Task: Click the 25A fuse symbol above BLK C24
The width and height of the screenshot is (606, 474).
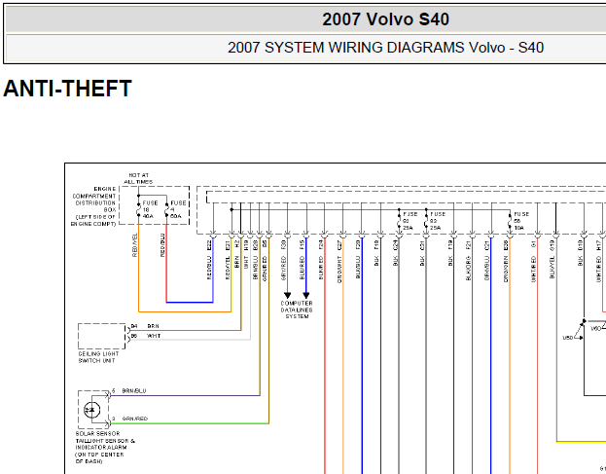Action: [x=399, y=220]
